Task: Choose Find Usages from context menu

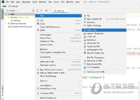Action: coord(59,35)
